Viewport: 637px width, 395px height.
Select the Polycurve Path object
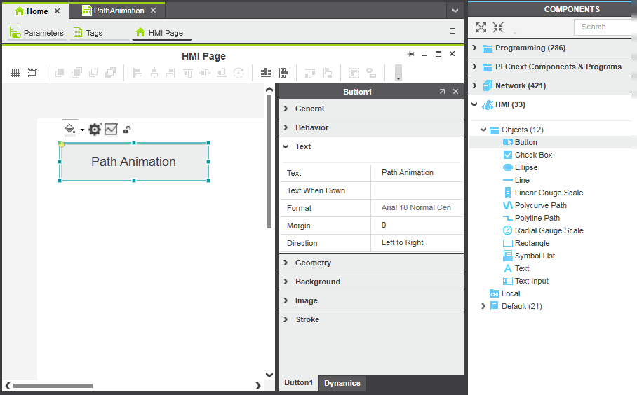tap(540, 205)
